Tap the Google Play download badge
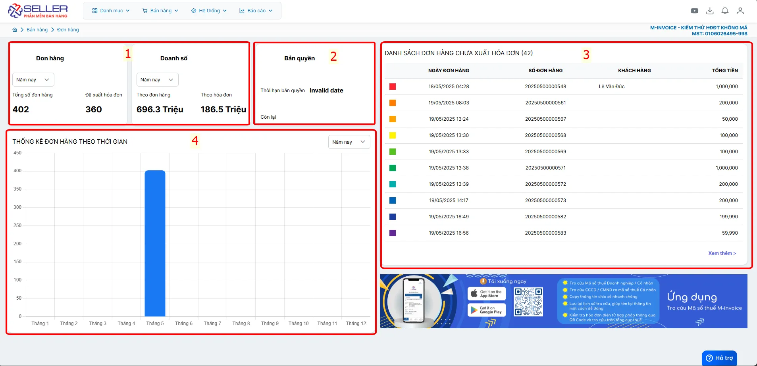This screenshot has width=757, height=366. point(487,310)
